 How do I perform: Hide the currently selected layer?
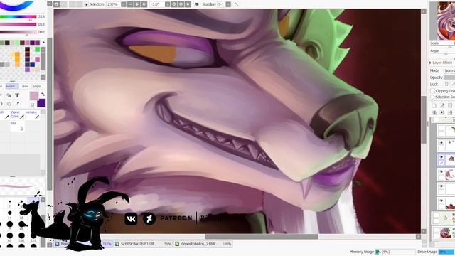441,157
